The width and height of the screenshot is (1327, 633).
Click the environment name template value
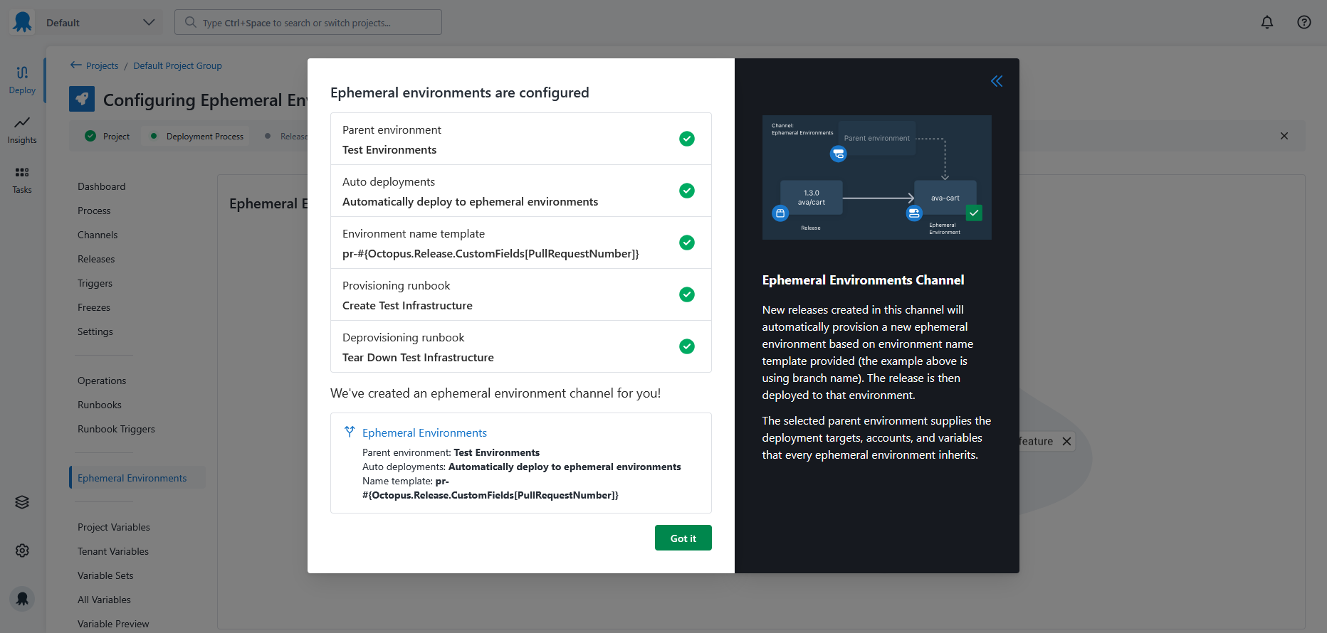click(x=491, y=254)
